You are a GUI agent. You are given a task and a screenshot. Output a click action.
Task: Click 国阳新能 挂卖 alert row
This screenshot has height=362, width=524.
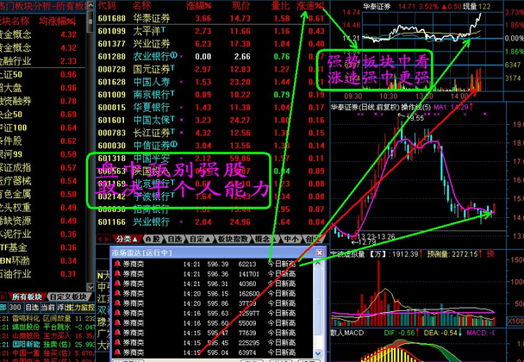click(x=47, y=344)
